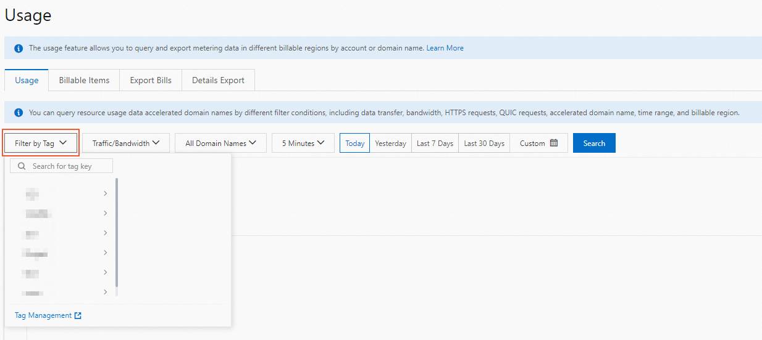Switch to the Usage tab

click(x=27, y=80)
